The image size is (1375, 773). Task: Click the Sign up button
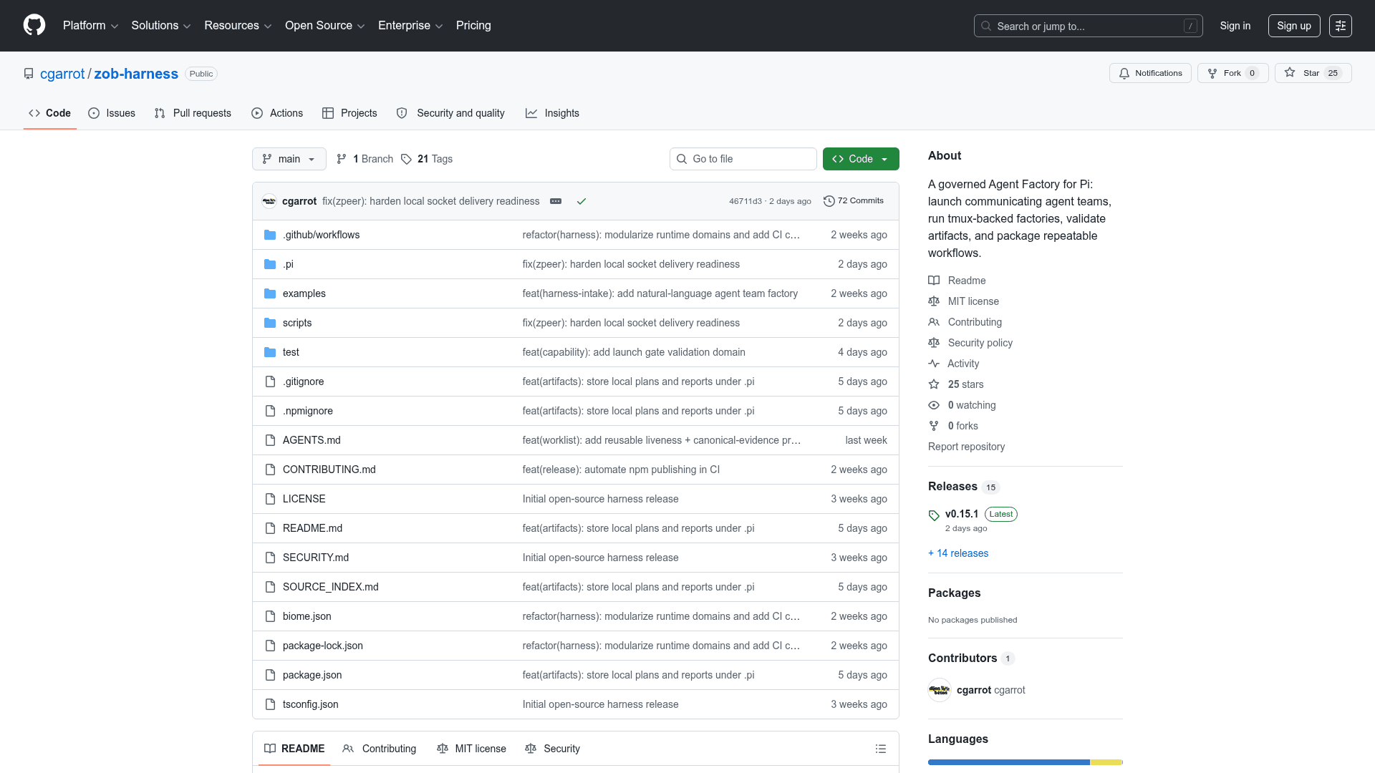click(1294, 26)
